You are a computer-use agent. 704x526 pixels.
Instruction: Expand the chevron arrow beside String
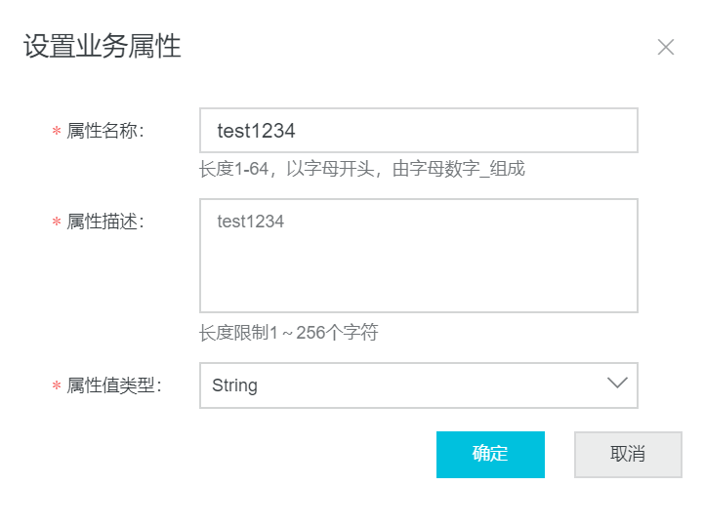pos(617,383)
